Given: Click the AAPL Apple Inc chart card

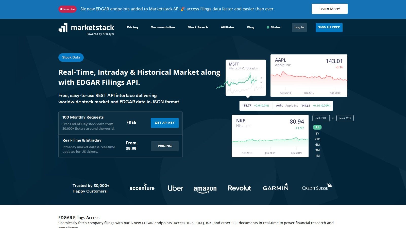Looking at the screenshot, I should 309,76.
